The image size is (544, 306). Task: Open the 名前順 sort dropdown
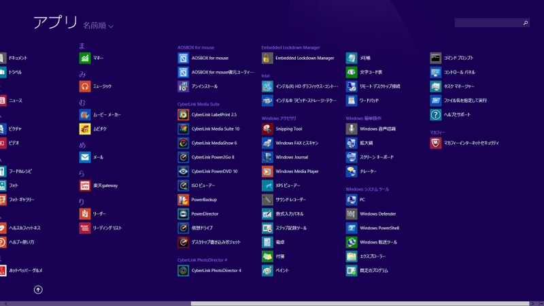tap(98, 26)
